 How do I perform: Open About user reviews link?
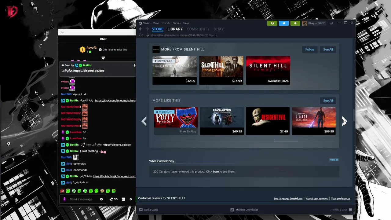317,199
